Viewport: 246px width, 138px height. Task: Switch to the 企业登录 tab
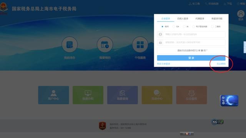[x=166, y=19]
